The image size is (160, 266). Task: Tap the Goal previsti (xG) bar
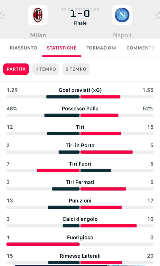pos(80,97)
